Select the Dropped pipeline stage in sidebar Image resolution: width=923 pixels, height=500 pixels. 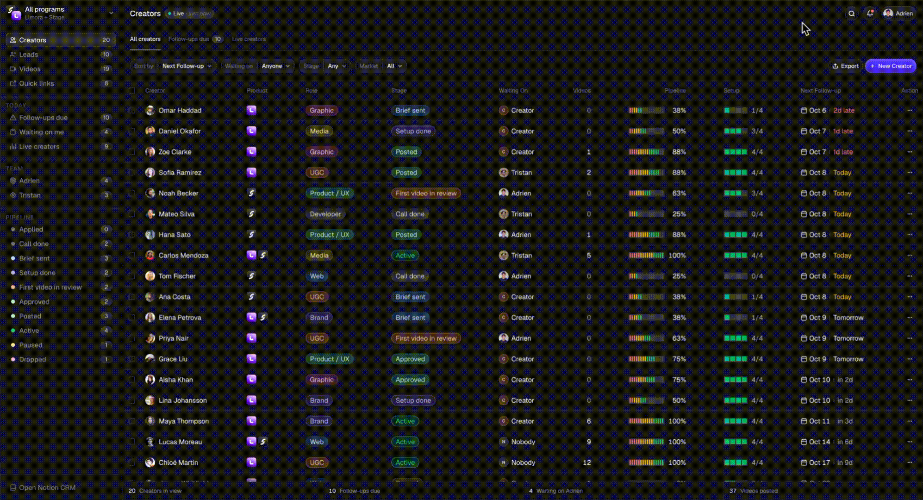click(60, 359)
